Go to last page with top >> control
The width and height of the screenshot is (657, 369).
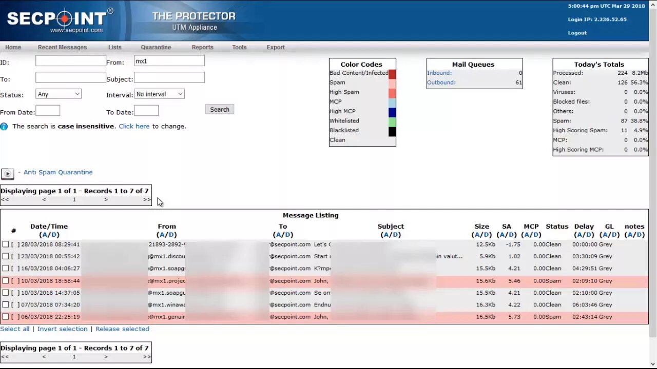147,200
